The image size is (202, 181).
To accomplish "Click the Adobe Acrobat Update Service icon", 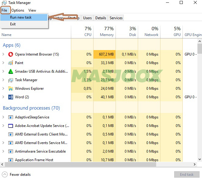I will [11, 126].
